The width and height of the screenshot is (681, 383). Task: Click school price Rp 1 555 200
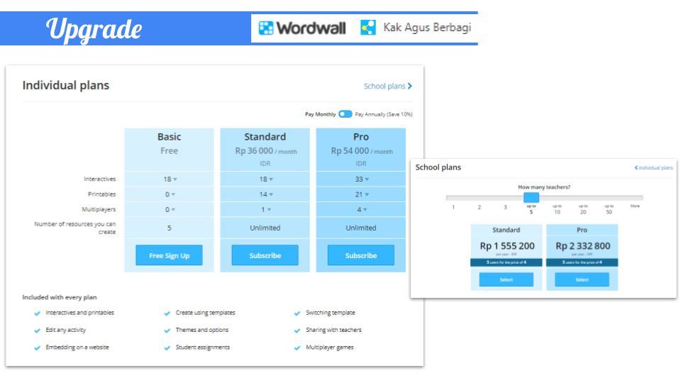click(506, 246)
